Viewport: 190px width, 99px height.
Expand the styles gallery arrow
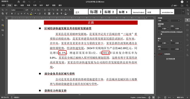coord(183,12)
